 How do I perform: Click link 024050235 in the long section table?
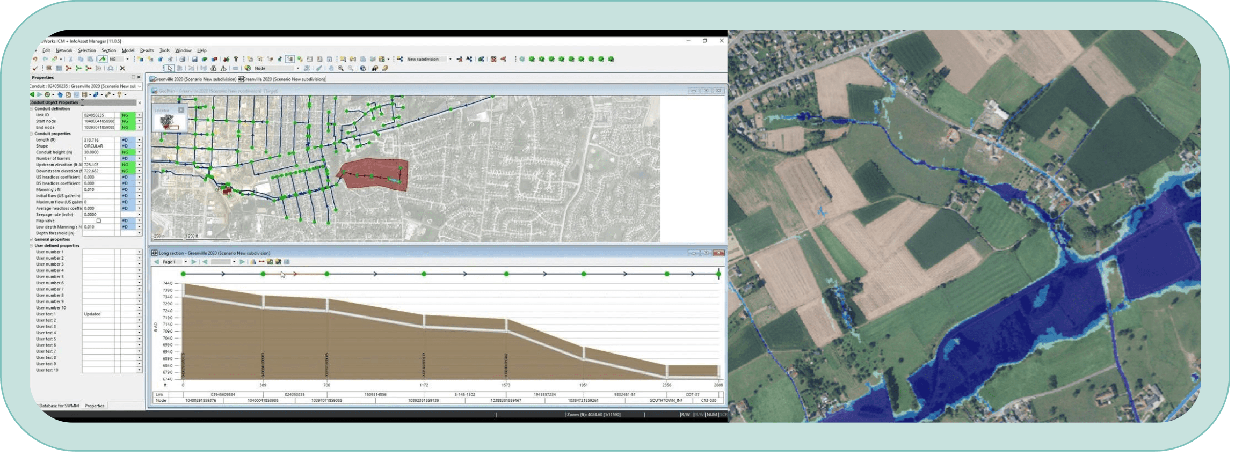pos(295,394)
